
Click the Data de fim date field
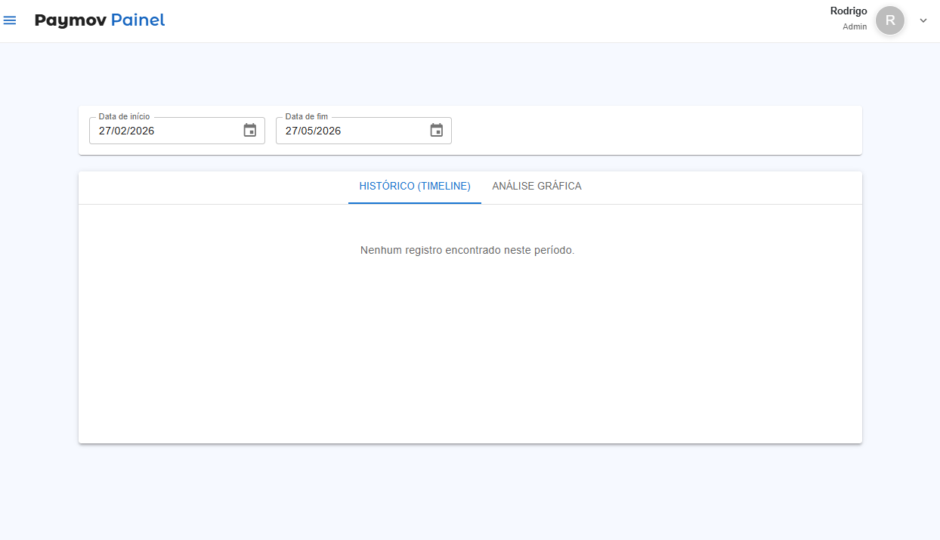click(363, 131)
